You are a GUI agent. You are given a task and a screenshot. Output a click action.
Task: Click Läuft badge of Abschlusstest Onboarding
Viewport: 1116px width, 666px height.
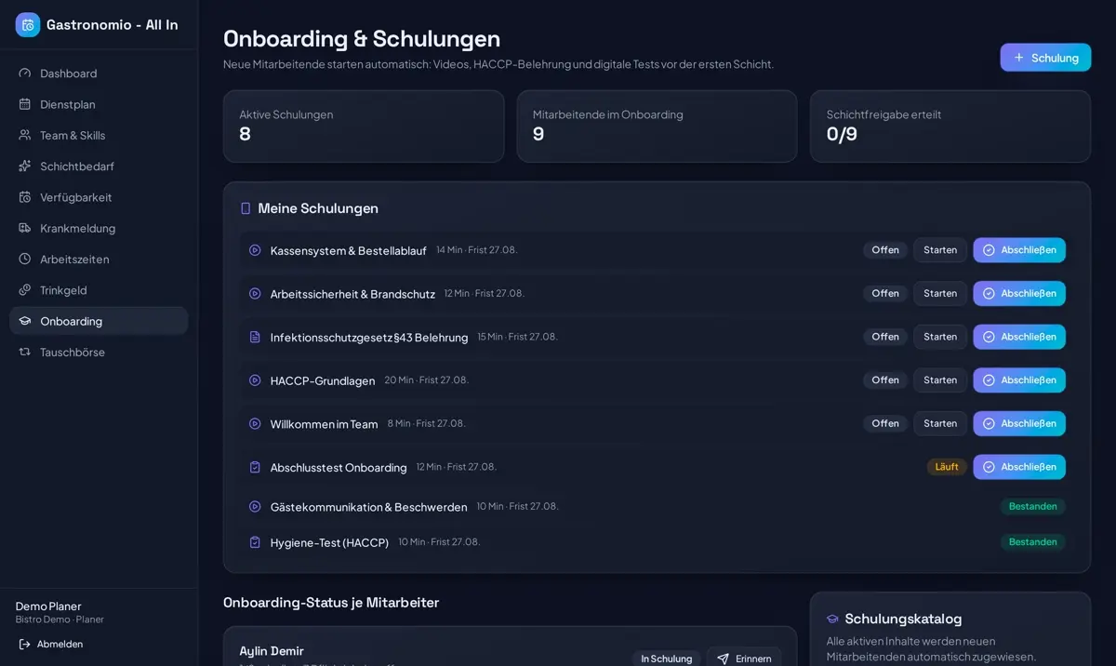(x=947, y=467)
